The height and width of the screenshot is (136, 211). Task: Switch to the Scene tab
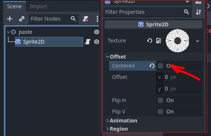[x=14, y=6]
